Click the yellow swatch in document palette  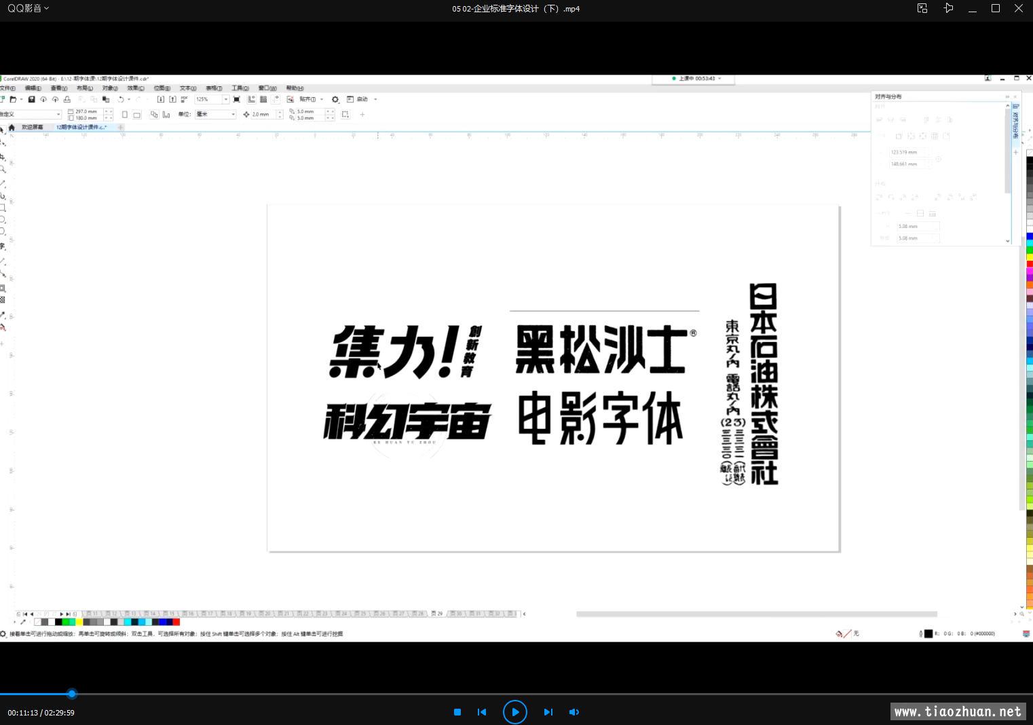pyautogui.click(x=79, y=622)
